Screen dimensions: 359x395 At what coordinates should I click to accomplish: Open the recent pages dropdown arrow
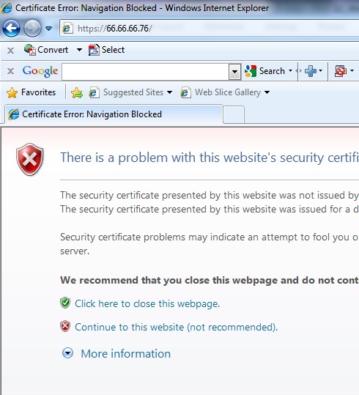click(49, 29)
